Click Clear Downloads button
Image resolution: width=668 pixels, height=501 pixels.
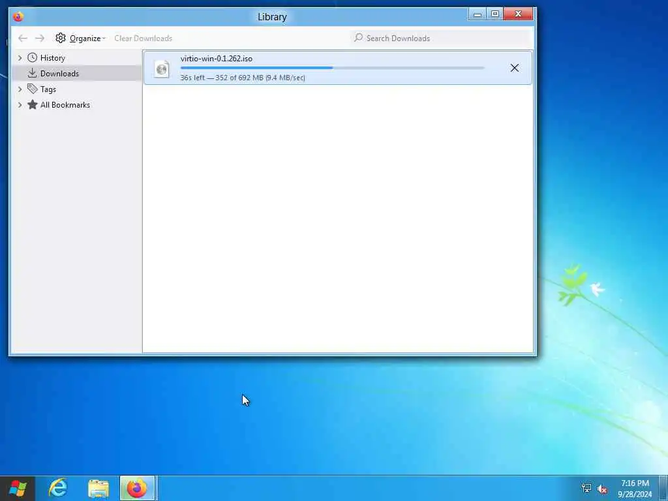[x=143, y=38]
